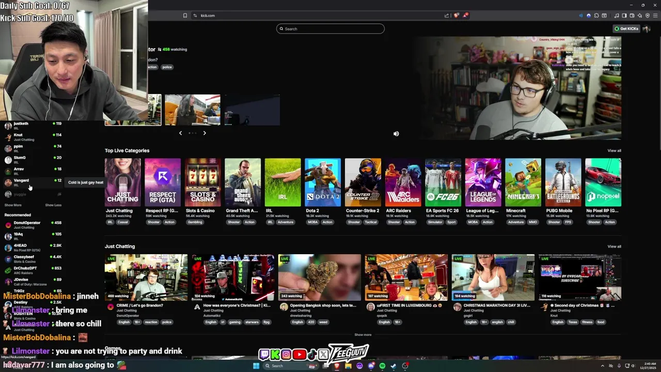Click the Get KICKs button
The height and width of the screenshot is (372, 661).
(x=626, y=28)
